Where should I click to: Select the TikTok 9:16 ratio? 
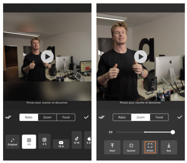(x=77, y=140)
